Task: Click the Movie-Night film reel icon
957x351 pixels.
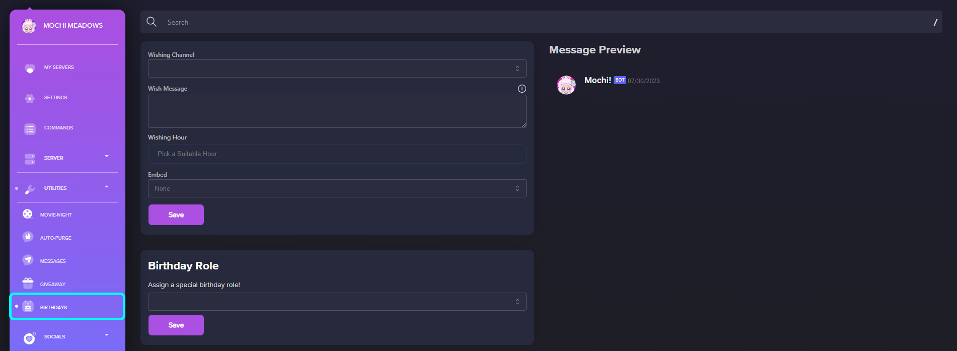Action: tap(28, 214)
